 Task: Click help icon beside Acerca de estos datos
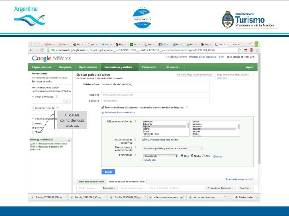click(x=253, y=179)
